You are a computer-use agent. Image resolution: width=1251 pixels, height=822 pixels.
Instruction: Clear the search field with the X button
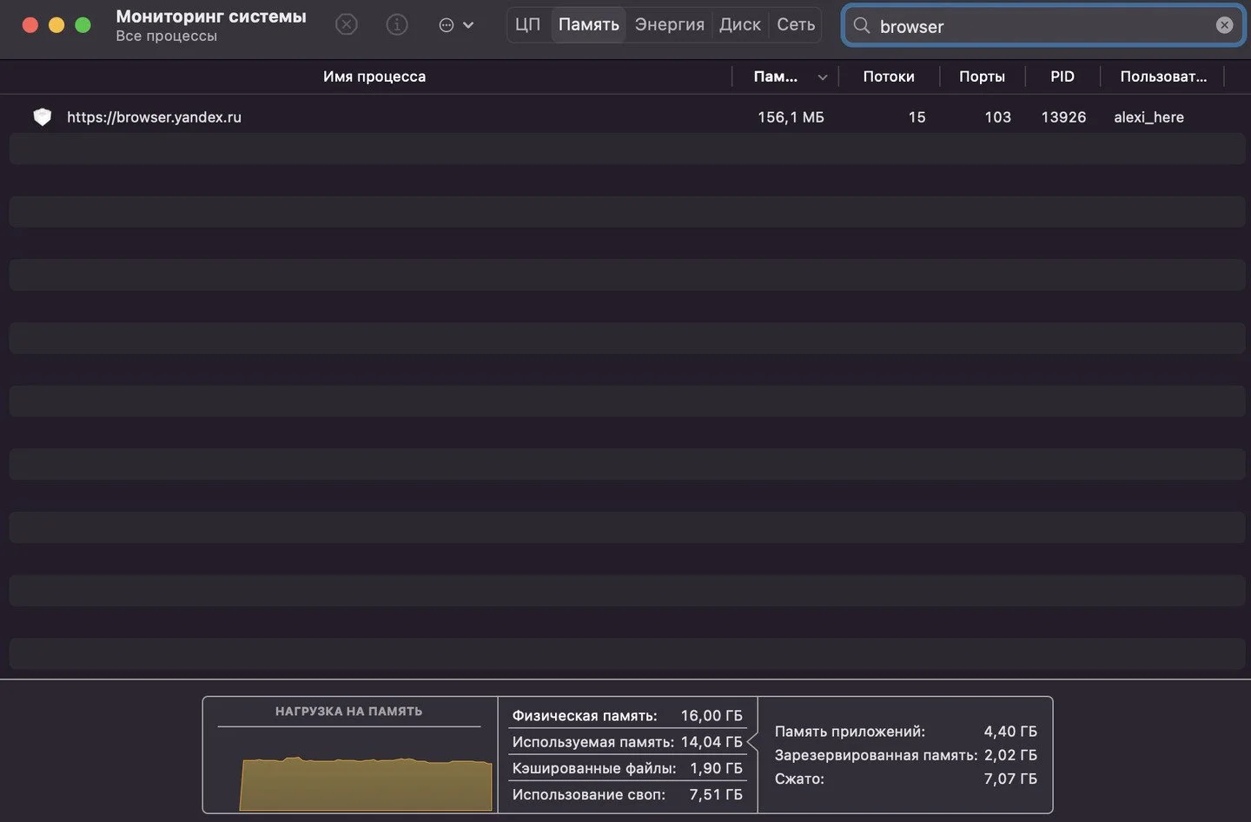pyautogui.click(x=1224, y=25)
